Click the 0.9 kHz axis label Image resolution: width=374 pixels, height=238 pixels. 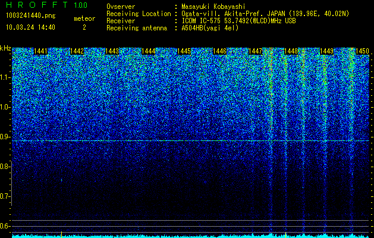(x=4, y=137)
